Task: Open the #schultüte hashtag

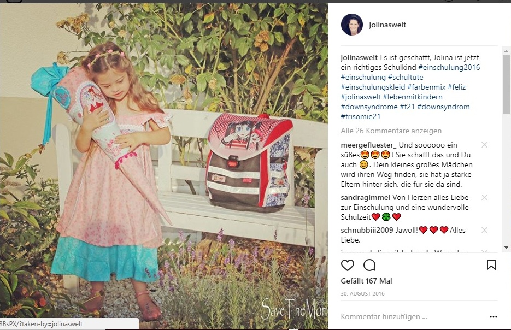Action: 406,77
